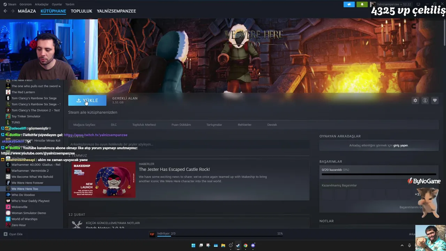
Task: Click the World of Warships icon
Action: [x=8, y=219]
